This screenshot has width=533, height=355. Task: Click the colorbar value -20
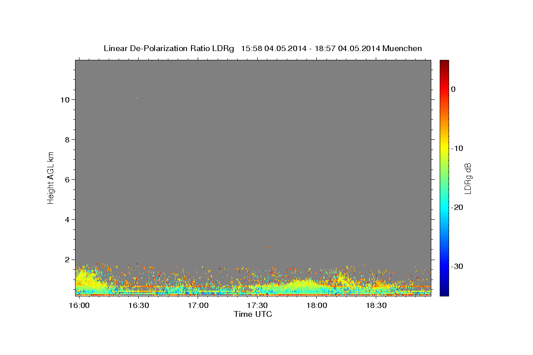point(457,207)
